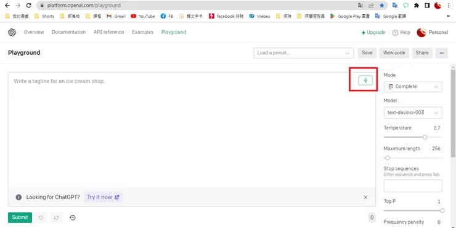
Task: Click the microphone icon in prompt box
Action: (x=365, y=80)
